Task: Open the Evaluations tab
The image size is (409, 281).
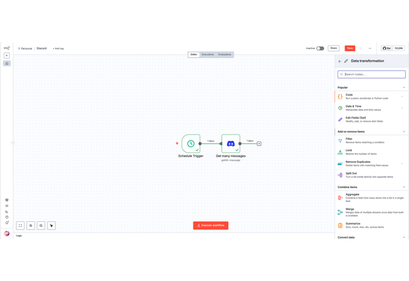Action: point(225,55)
